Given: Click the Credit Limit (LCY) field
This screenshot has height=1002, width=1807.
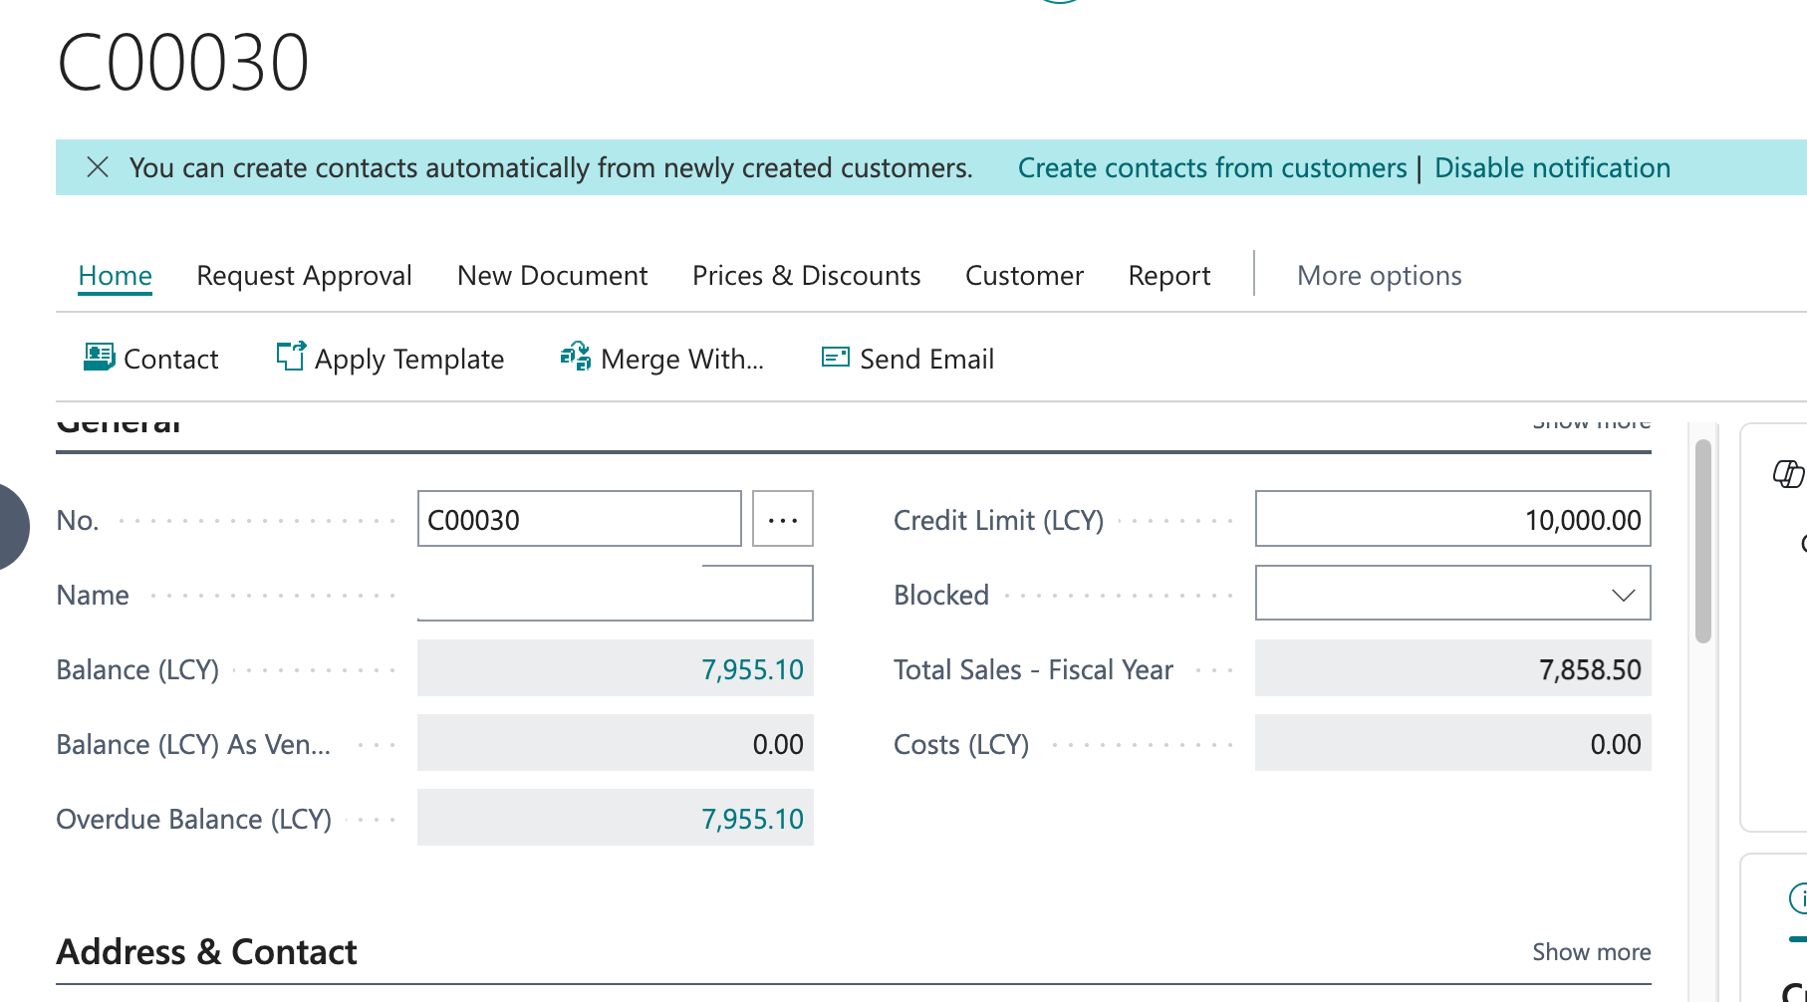Looking at the screenshot, I should 1452,519.
